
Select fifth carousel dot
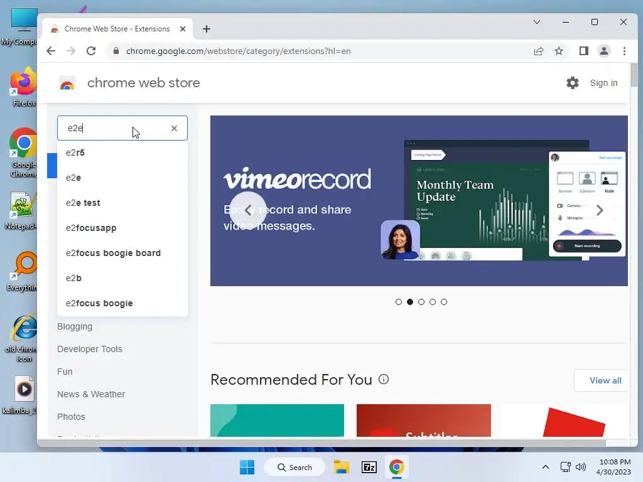coord(444,302)
